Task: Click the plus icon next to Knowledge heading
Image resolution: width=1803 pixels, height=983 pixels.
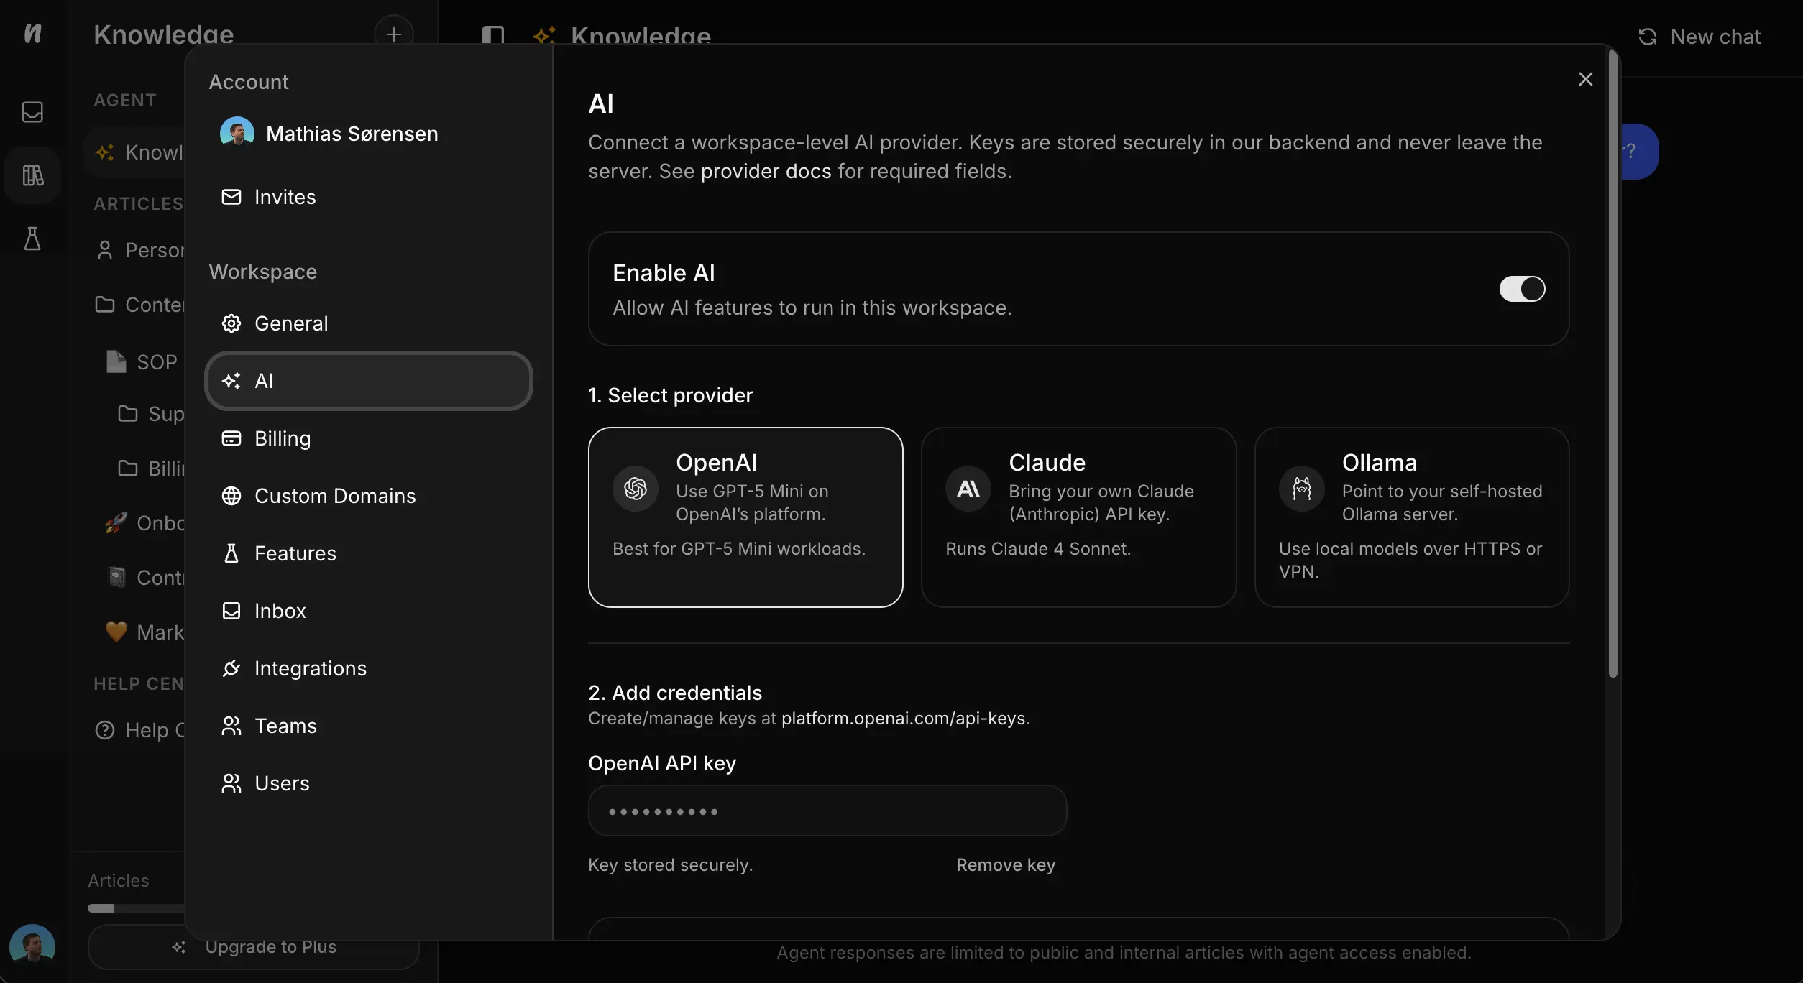Action: 393,33
